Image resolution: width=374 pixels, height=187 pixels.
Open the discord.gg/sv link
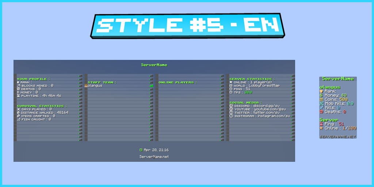(266, 106)
